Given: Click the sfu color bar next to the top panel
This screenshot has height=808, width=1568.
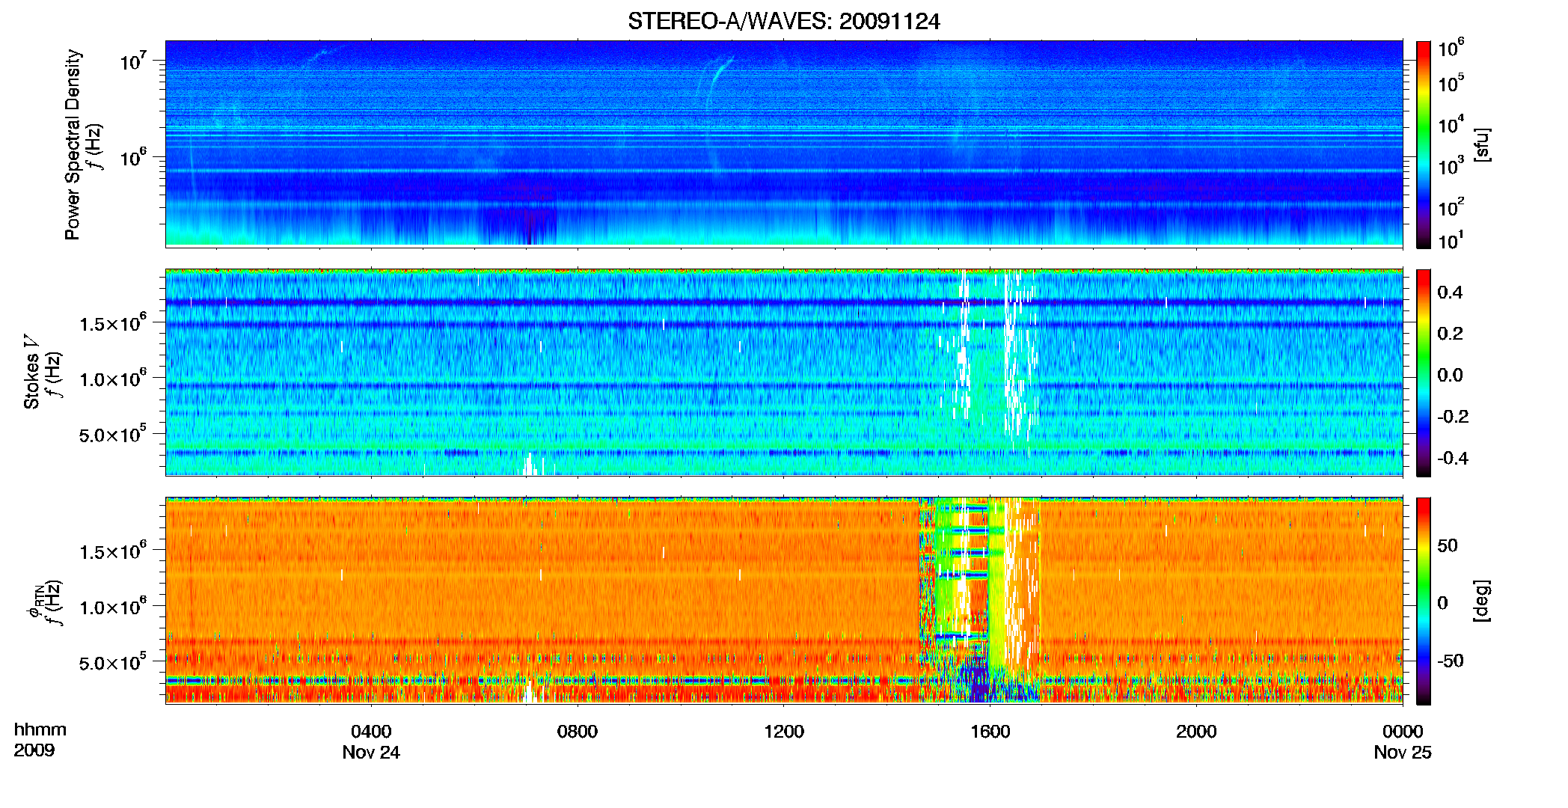Looking at the screenshot, I should pos(1424,144).
